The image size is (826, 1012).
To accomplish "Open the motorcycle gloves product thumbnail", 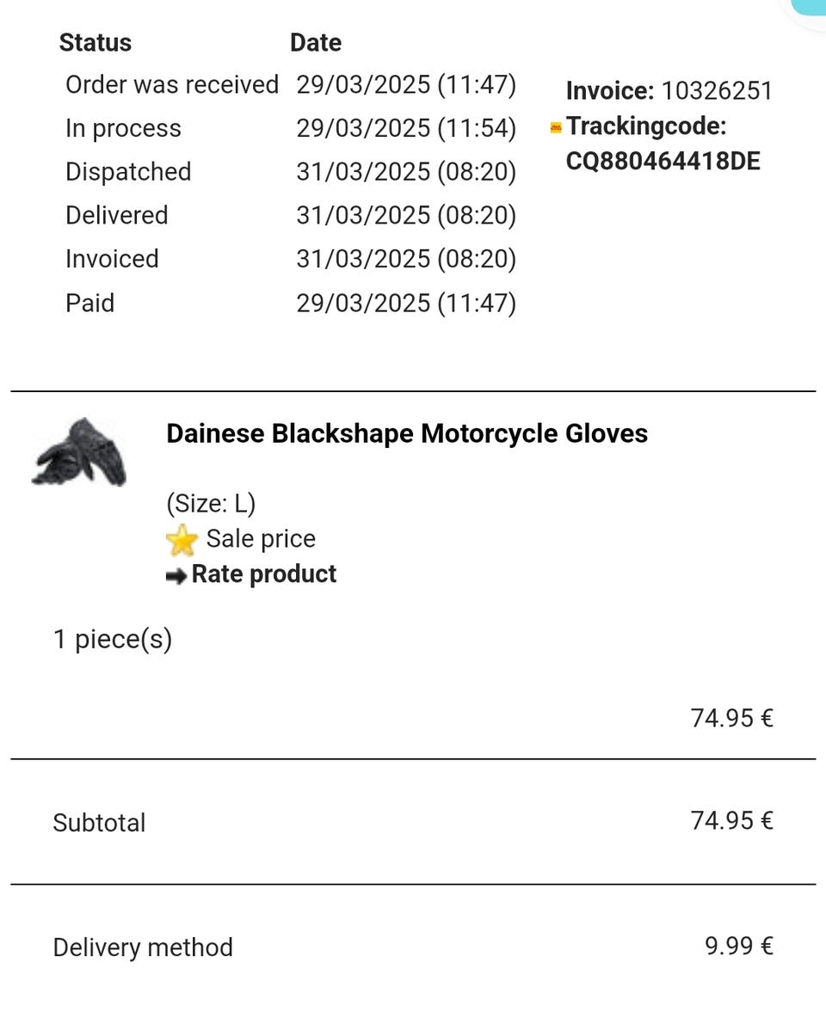I will tap(79, 451).
